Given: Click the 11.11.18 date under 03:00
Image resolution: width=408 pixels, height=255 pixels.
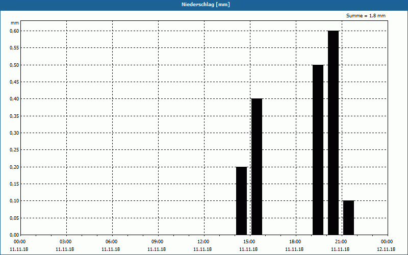Looking at the screenshot, I should click(65, 249).
